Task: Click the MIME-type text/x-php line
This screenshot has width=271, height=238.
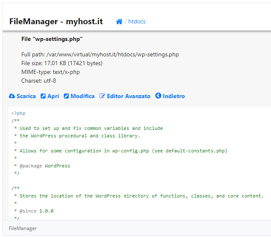Action: click(50, 72)
